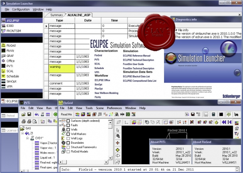Image resolution: width=243 pixels, height=173 pixels.
Task: Select the yellow warning row cell
Action: (x=62, y=69)
